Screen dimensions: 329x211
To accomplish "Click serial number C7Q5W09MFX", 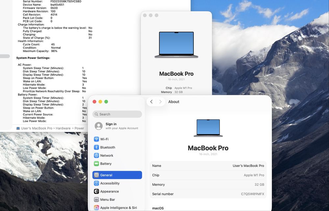I will tap(253, 194).
